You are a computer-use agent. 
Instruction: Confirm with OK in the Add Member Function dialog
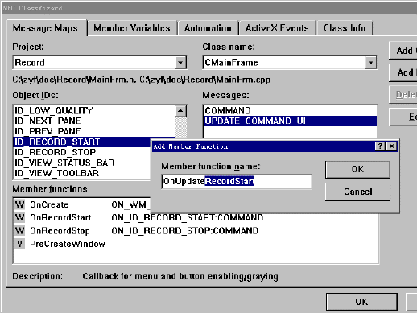(357, 170)
